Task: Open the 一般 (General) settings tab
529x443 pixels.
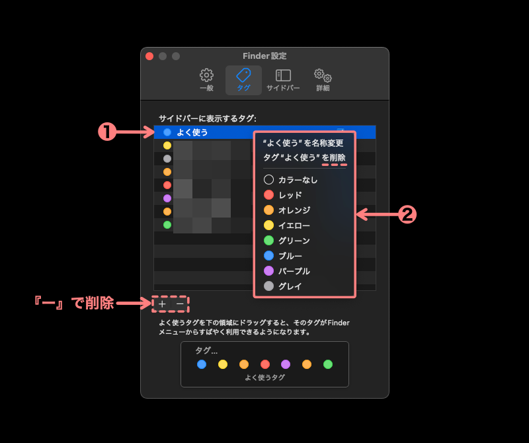Action: [206, 80]
